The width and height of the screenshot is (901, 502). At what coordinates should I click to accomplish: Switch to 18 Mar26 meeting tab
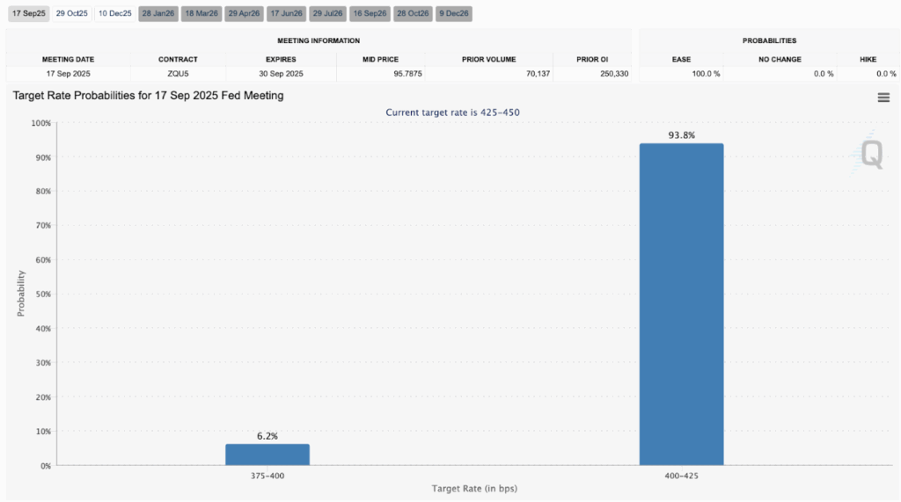click(x=201, y=13)
